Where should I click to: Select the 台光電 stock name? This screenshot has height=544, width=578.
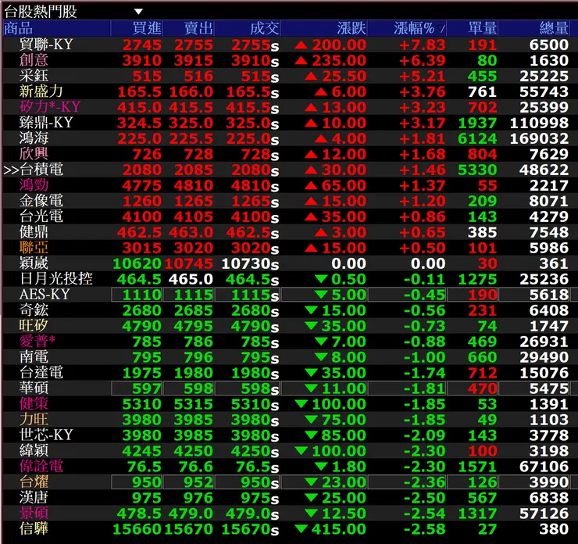coord(41,217)
